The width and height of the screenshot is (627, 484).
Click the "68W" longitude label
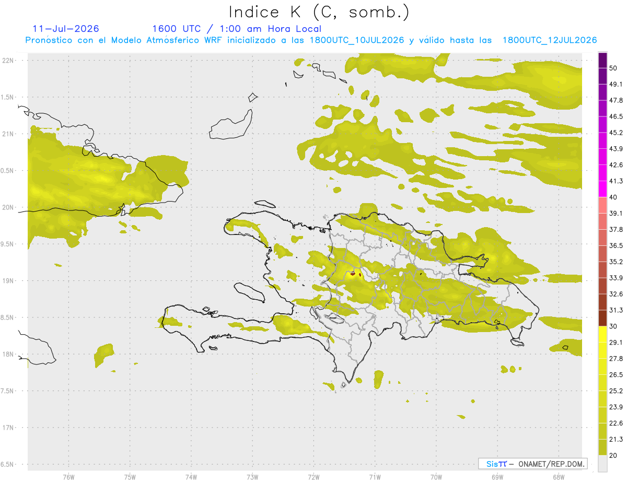pyautogui.click(x=559, y=477)
